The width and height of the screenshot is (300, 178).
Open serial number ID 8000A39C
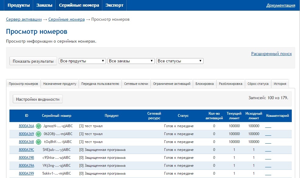click(26, 150)
